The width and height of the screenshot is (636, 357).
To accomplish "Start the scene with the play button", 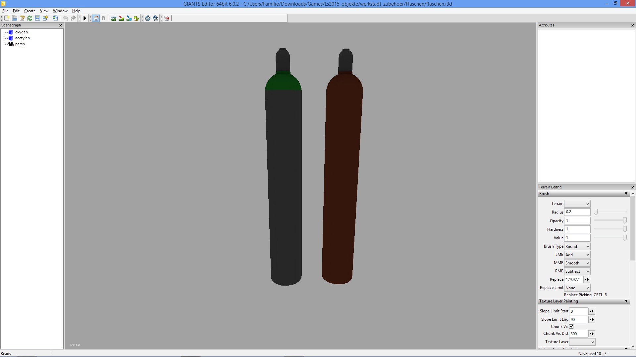I will 85,18.
